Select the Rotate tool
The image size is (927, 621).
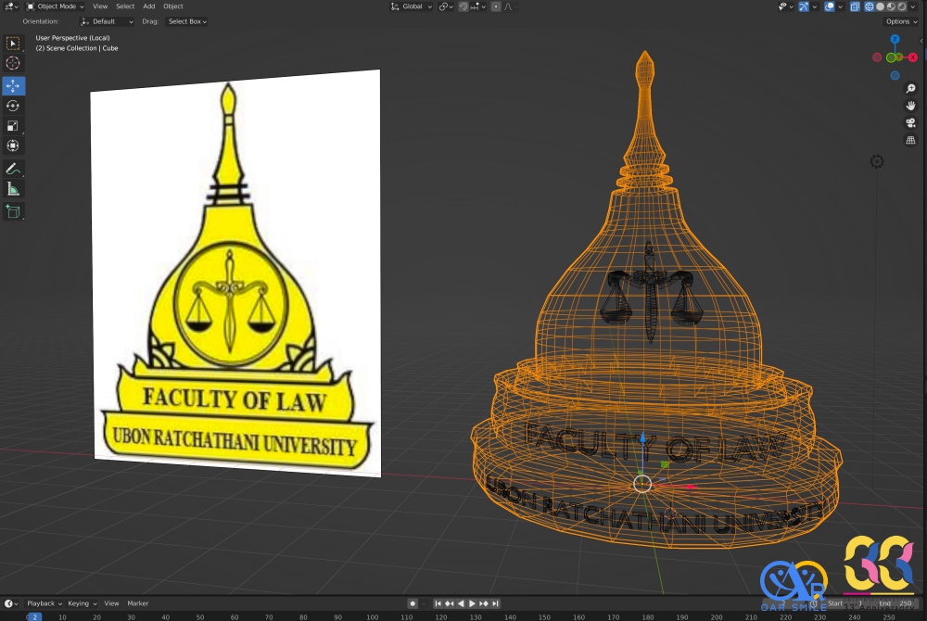[13, 106]
